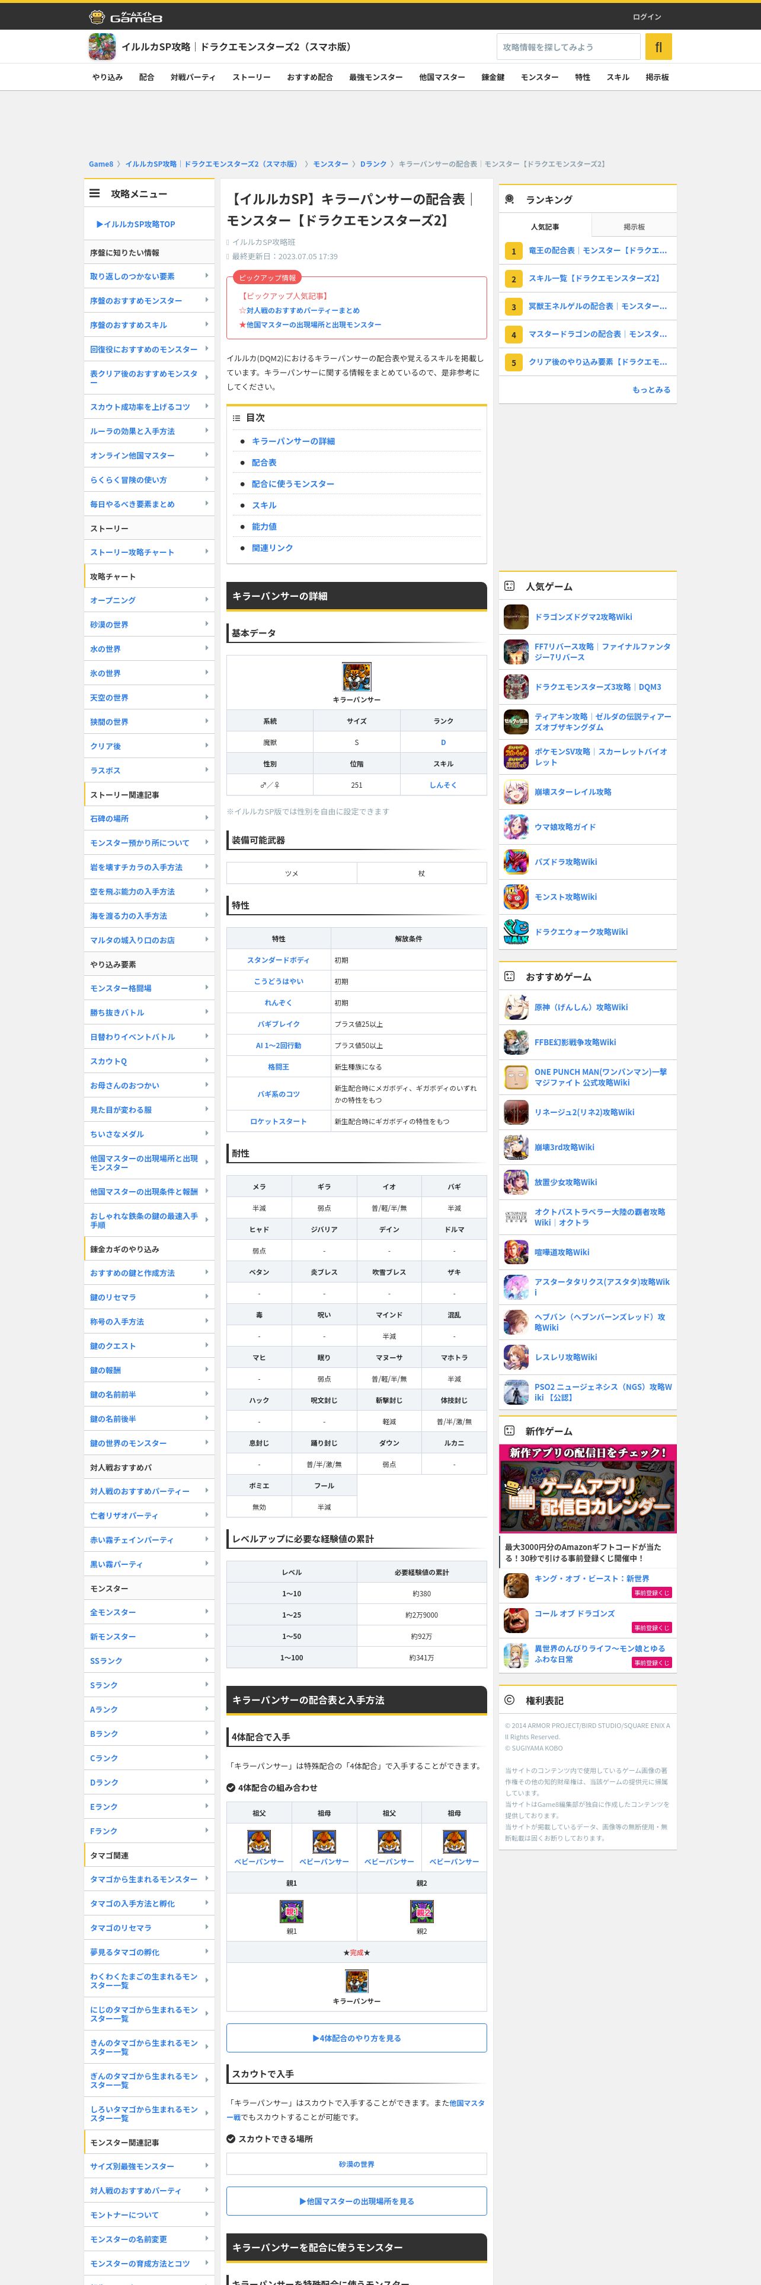Screen dimensions: 761x2285
Task: Expand 砂漠の世界 sidebar arrow
Action: (x=206, y=625)
